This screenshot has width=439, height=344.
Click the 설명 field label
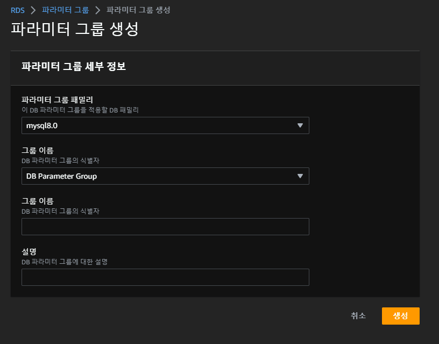pyautogui.click(x=29, y=251)
